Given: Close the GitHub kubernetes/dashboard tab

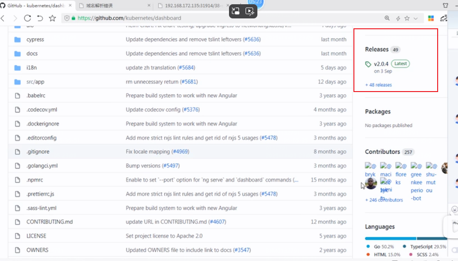Looking at the screenshot, I should [x=70, y=6].
